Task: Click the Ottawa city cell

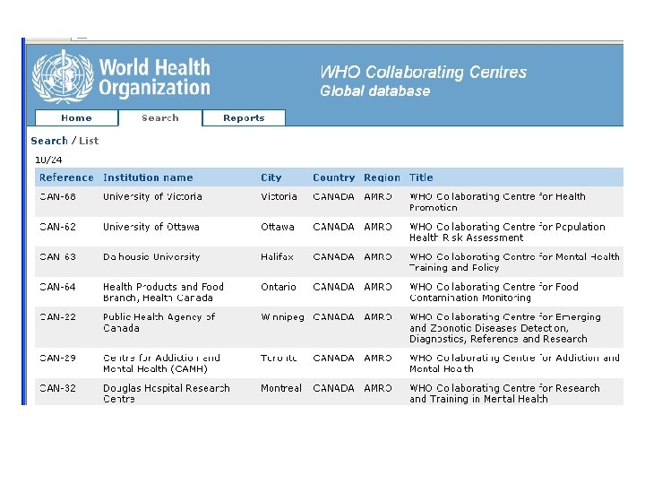Action: pyautogui.click(x=278, y=227)
